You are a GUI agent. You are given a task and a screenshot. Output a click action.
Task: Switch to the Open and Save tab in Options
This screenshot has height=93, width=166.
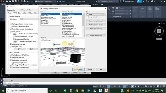point(23,13)
